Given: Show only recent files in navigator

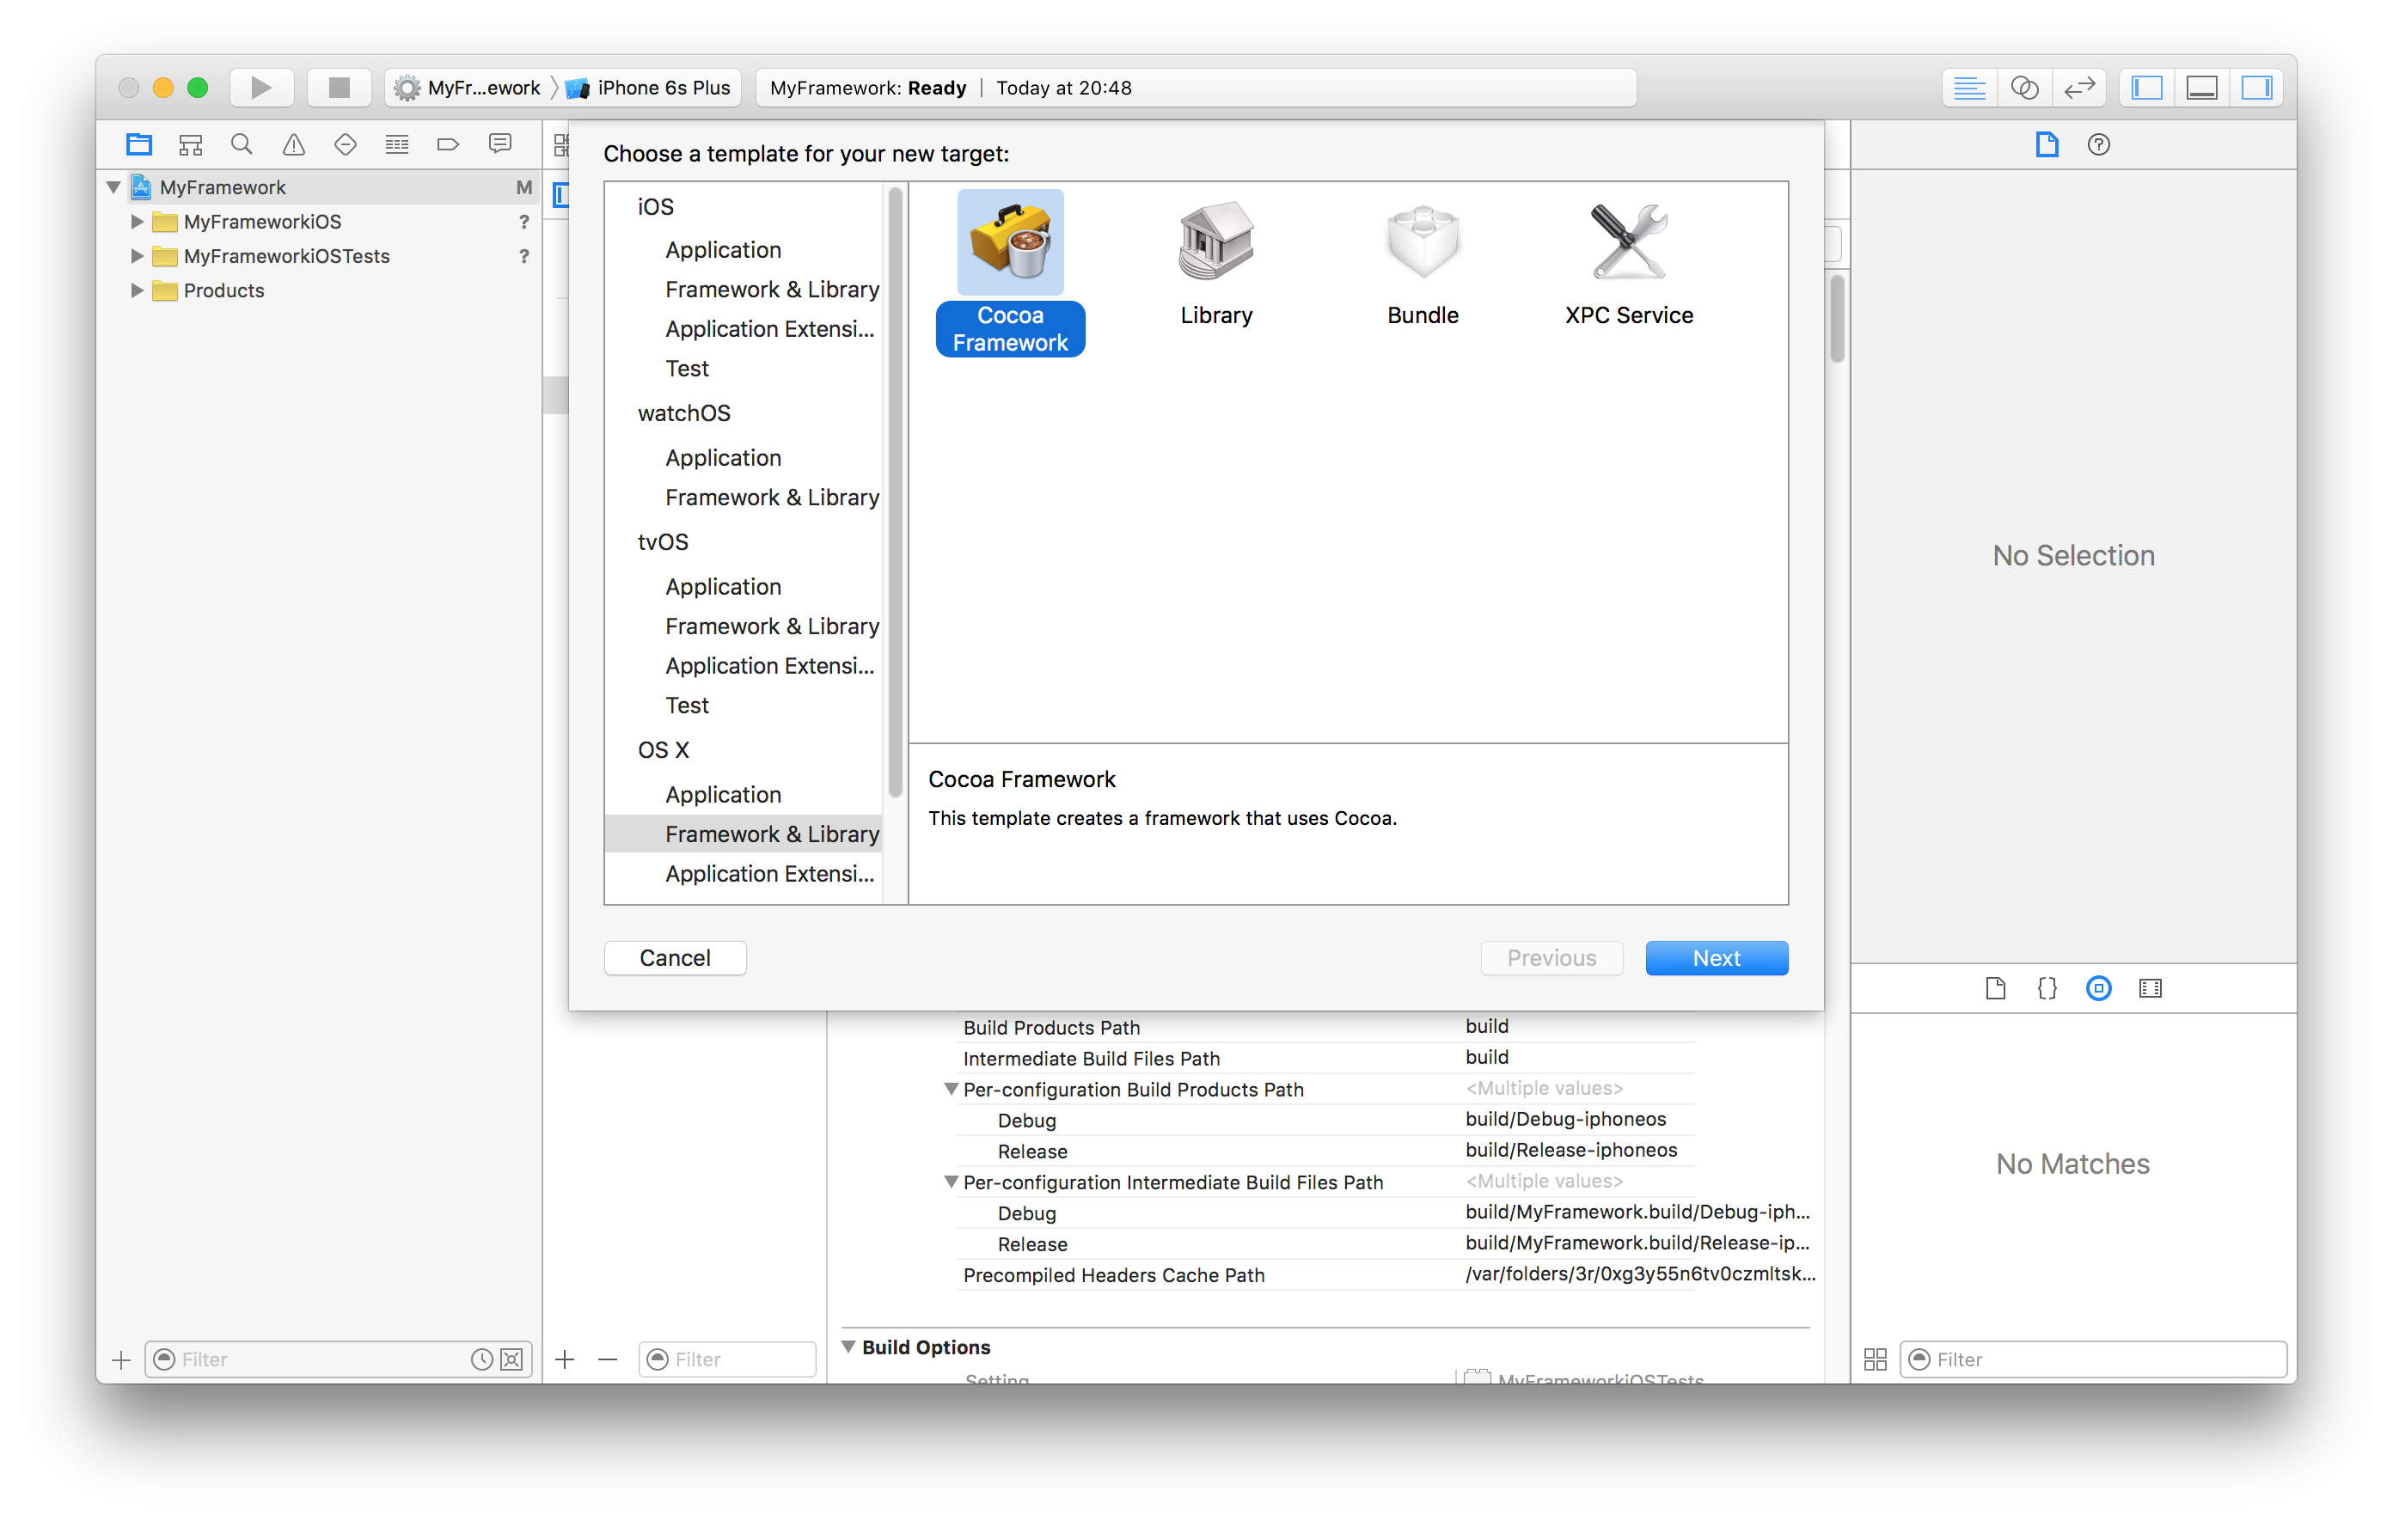Looking at the screenshot, I should click(481, 1359).
